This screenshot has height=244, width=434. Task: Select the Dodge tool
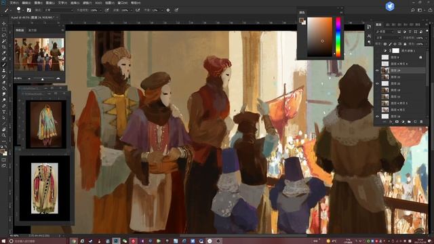[x=4, y=100]
